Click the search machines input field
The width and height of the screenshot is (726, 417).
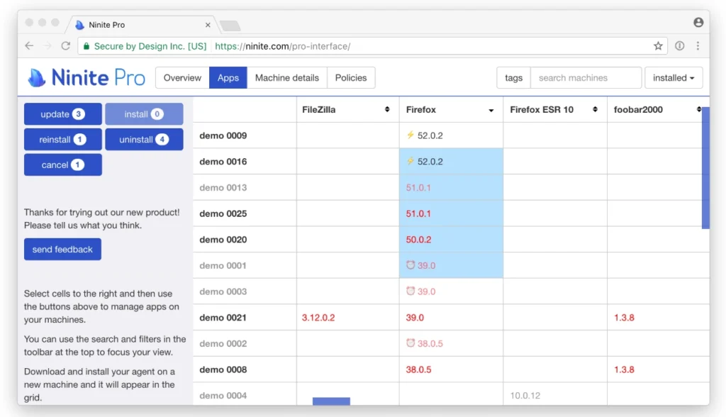click(x=586, y=77)
